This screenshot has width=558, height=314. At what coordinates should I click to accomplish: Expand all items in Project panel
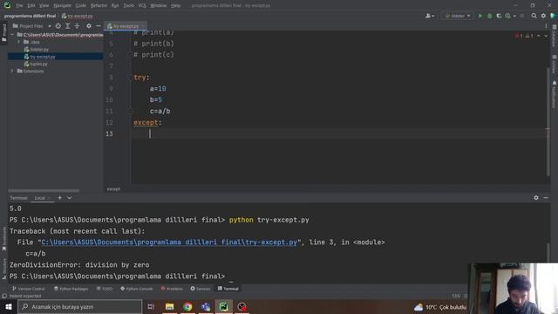tap(67, 26)
